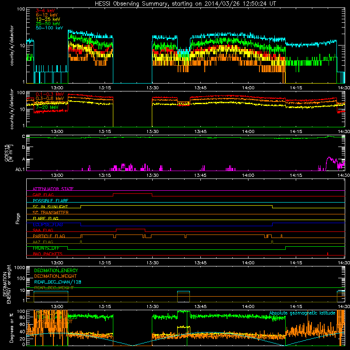350x350 pixels.
Task: Click the A0.1 tick label on GOES axis
Action: click(20, 169)
